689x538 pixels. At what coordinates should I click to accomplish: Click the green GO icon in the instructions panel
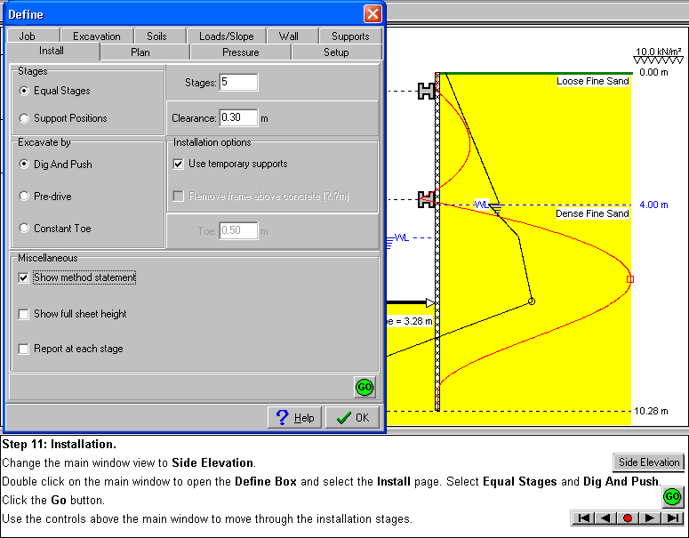coord(672,496)
